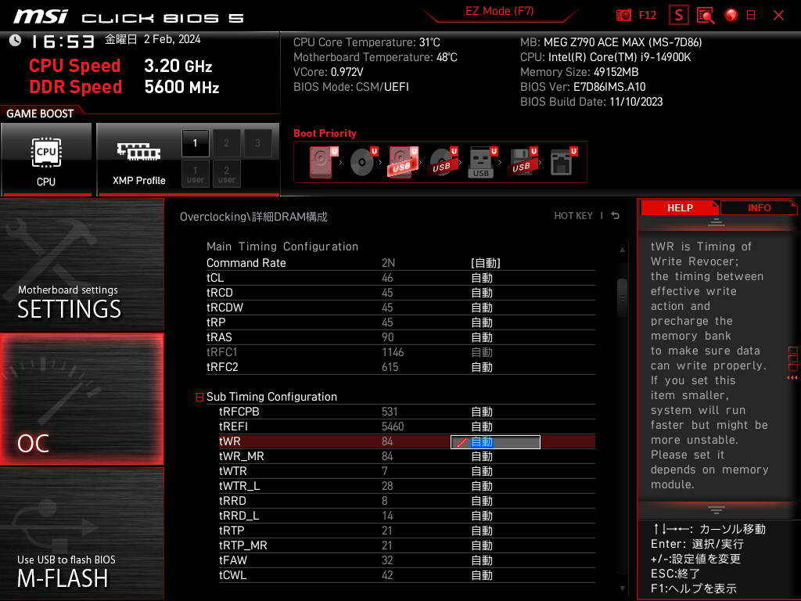The height and width of the screenshot is (601, 801).
Task: Select the tRFCPB timing row
Action: pos(407,412)
